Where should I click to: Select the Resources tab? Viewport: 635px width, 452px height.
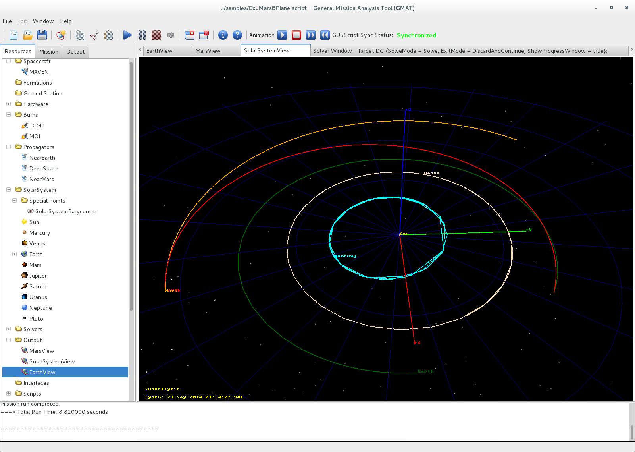point(18,51)
